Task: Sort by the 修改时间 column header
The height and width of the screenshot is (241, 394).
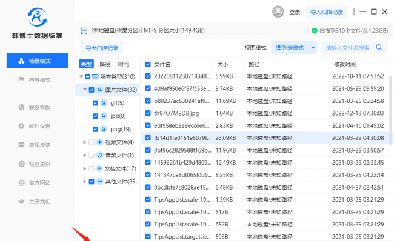Action: click(345, 64)
